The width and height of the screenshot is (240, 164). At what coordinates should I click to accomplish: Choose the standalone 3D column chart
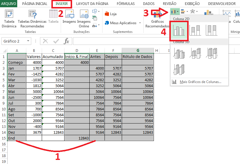click(x=179, y=69)
